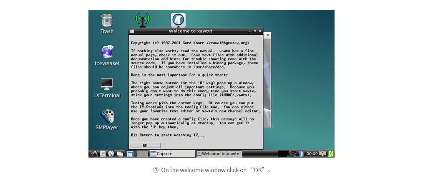Click the iconify-all-windows taskbar icon
Screen dimensions: 423x189
click(x=120, y=154)
